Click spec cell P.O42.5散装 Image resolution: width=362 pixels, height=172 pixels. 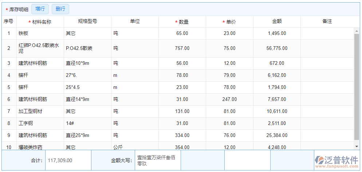pyautogui.click(x=87, y=48)
